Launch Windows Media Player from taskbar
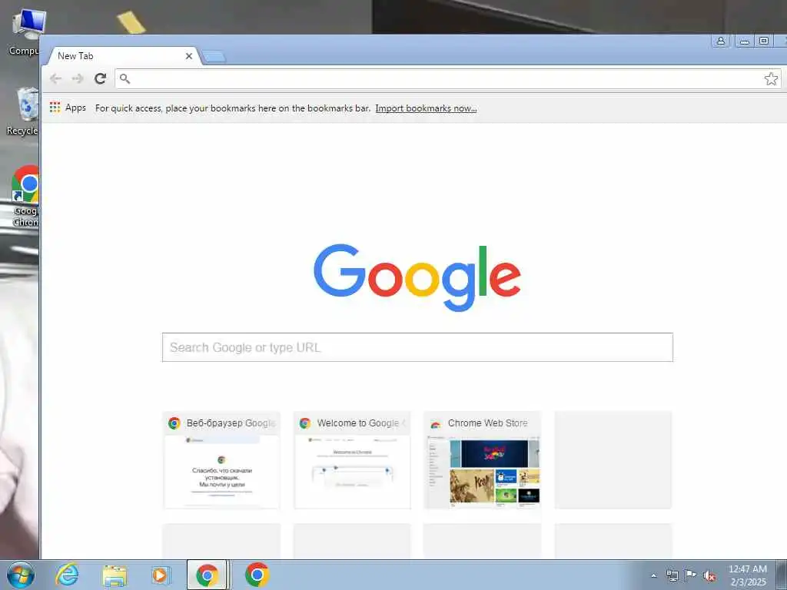This screenshot has width=787, height=590. coord(161,575)
